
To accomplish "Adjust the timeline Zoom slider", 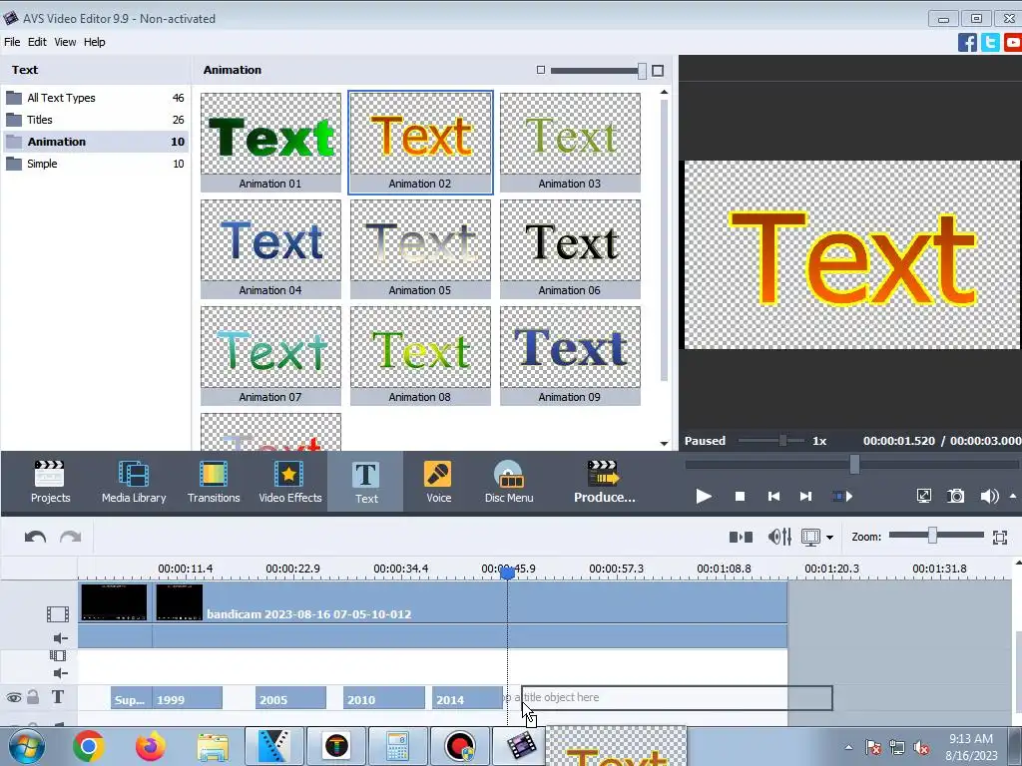I will (933, 536).
